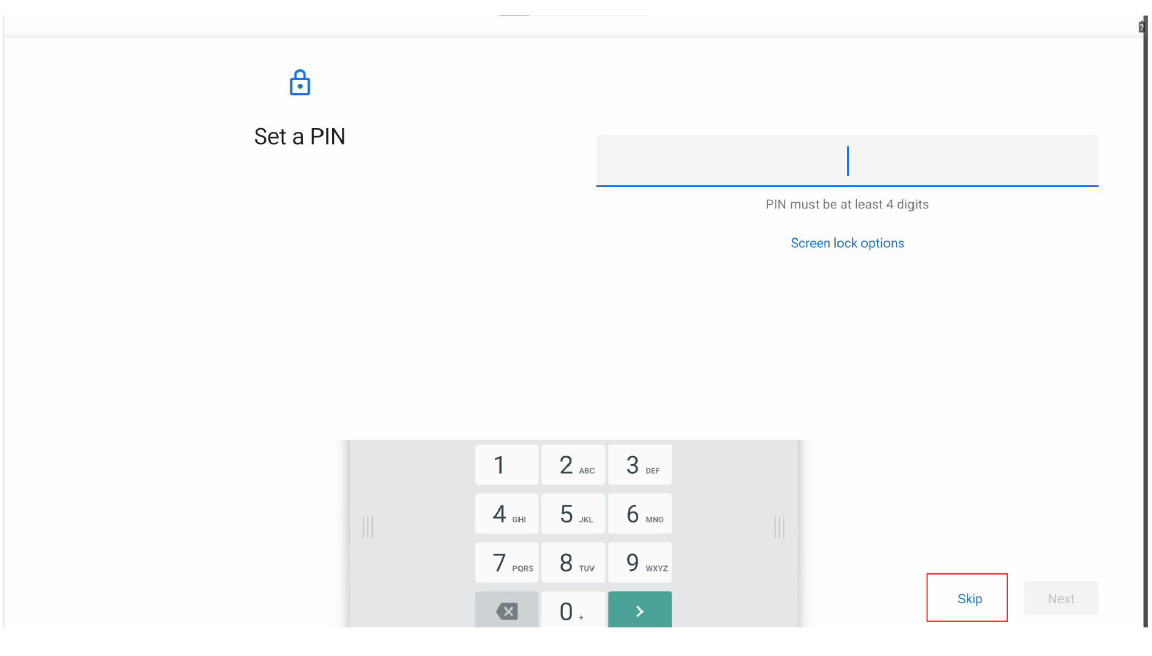The image size is (1152, 656).
Task: Focus the PIN entry field
Action: (x=847, y=161)
